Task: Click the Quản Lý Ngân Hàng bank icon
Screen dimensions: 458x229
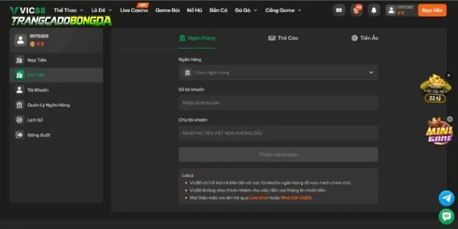Action: 20,105
